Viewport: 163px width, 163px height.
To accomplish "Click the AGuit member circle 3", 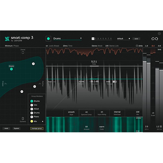I will [x=32, y=109].
